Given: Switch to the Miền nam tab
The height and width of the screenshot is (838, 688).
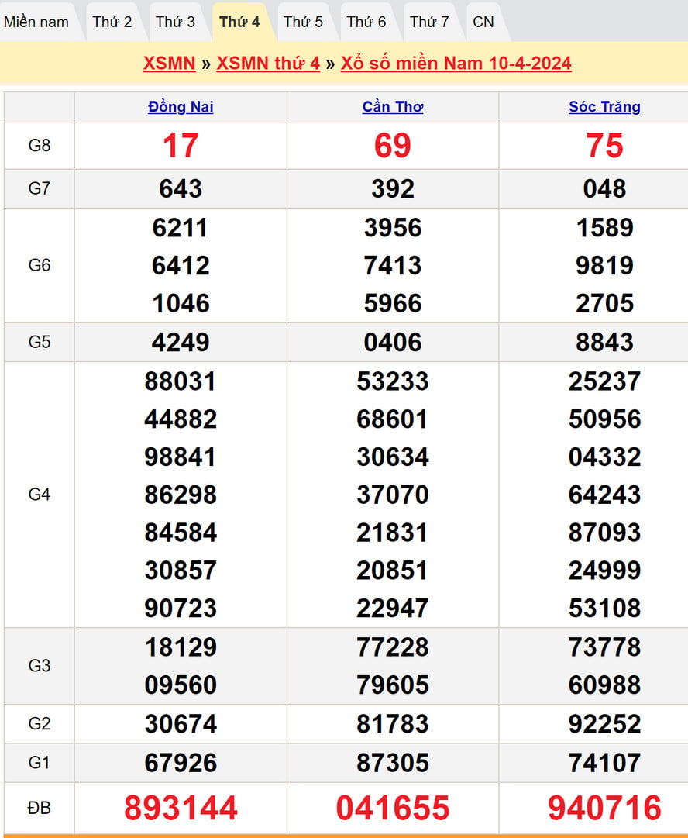Looking at the screenshot, I should 36,22.
